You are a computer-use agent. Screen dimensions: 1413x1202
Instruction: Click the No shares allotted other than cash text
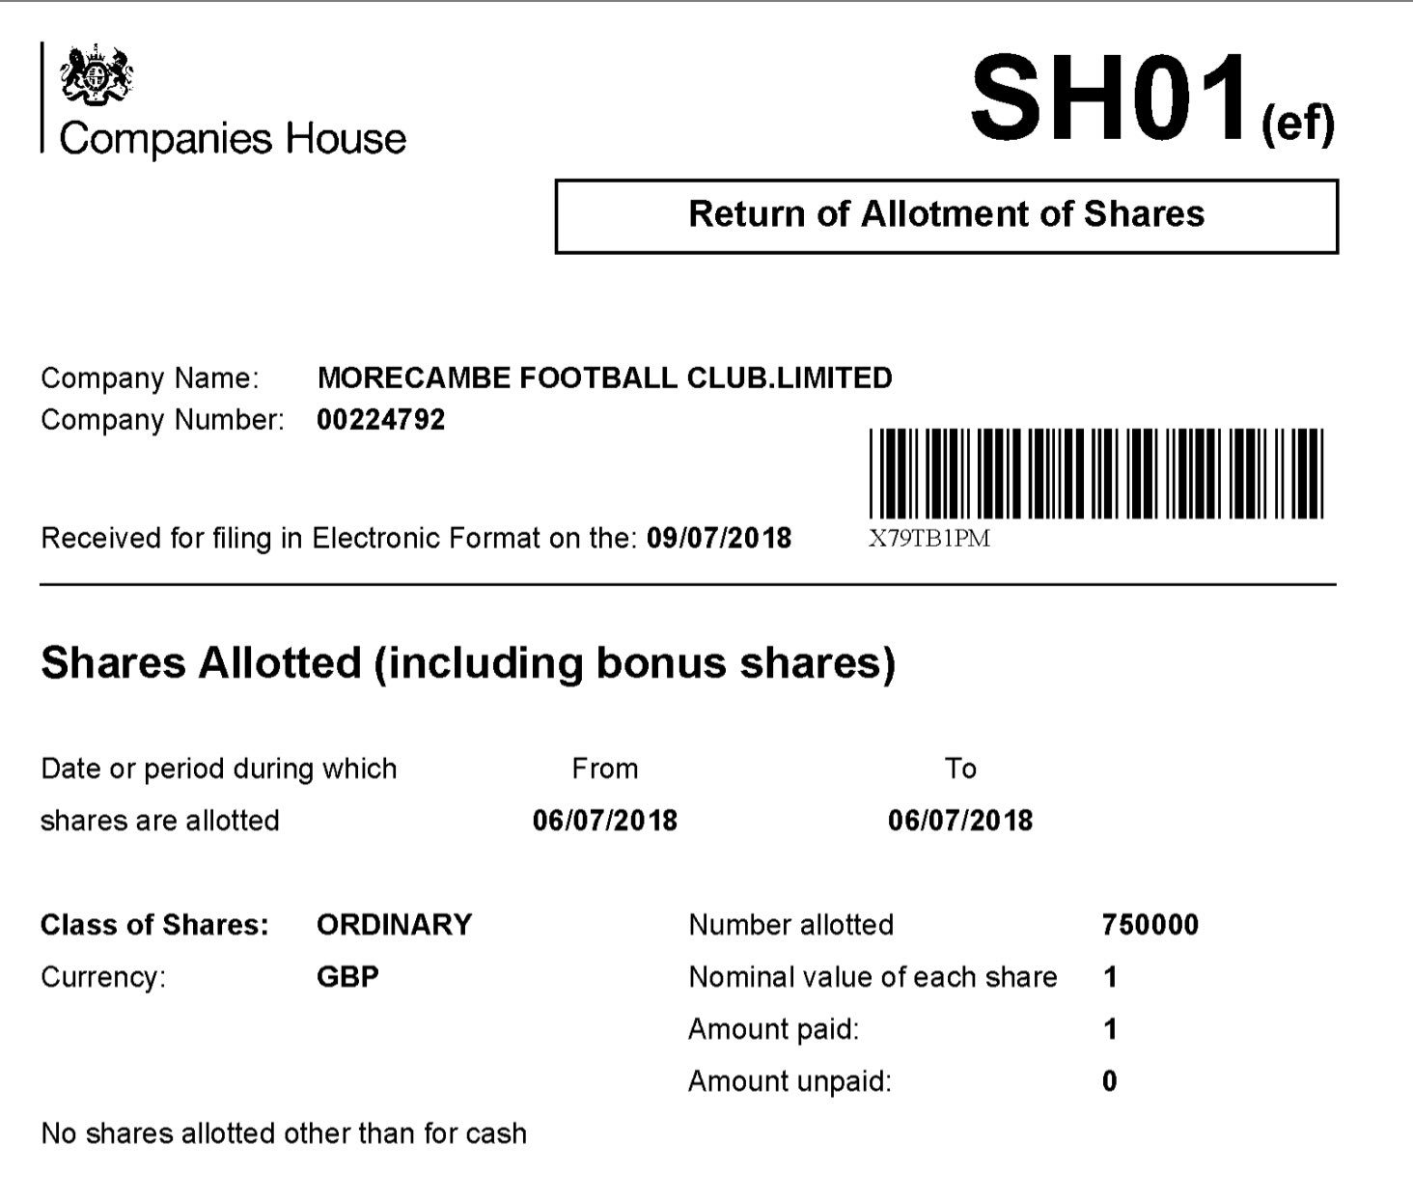click(x=284, y=1133)
